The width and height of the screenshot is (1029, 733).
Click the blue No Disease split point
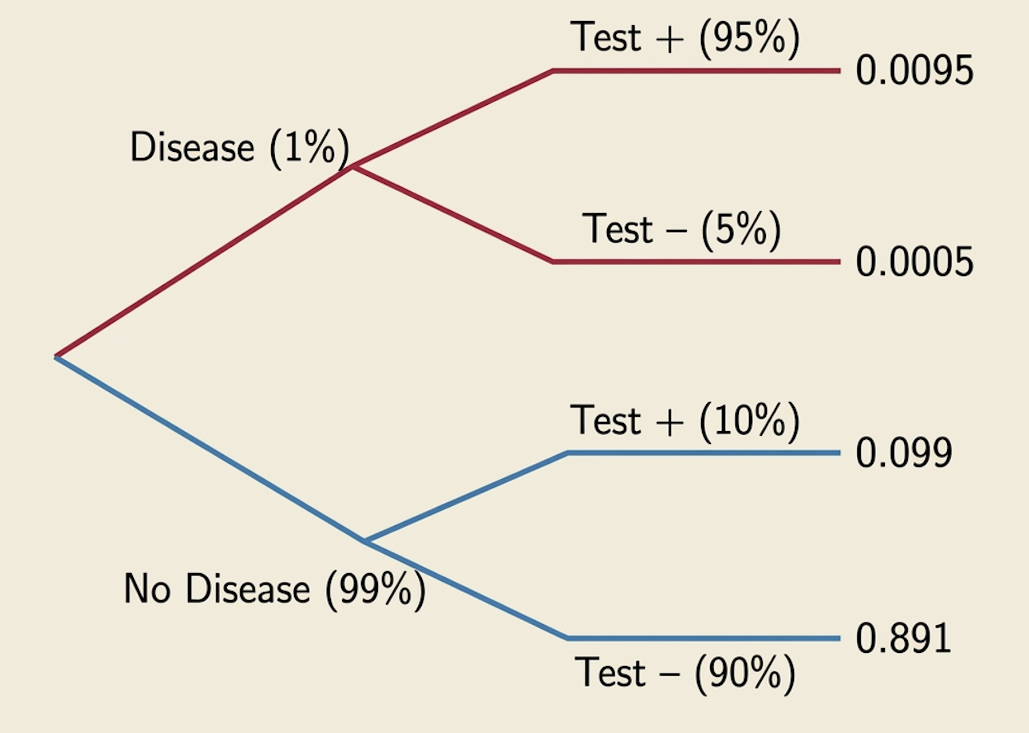[365, 541]
